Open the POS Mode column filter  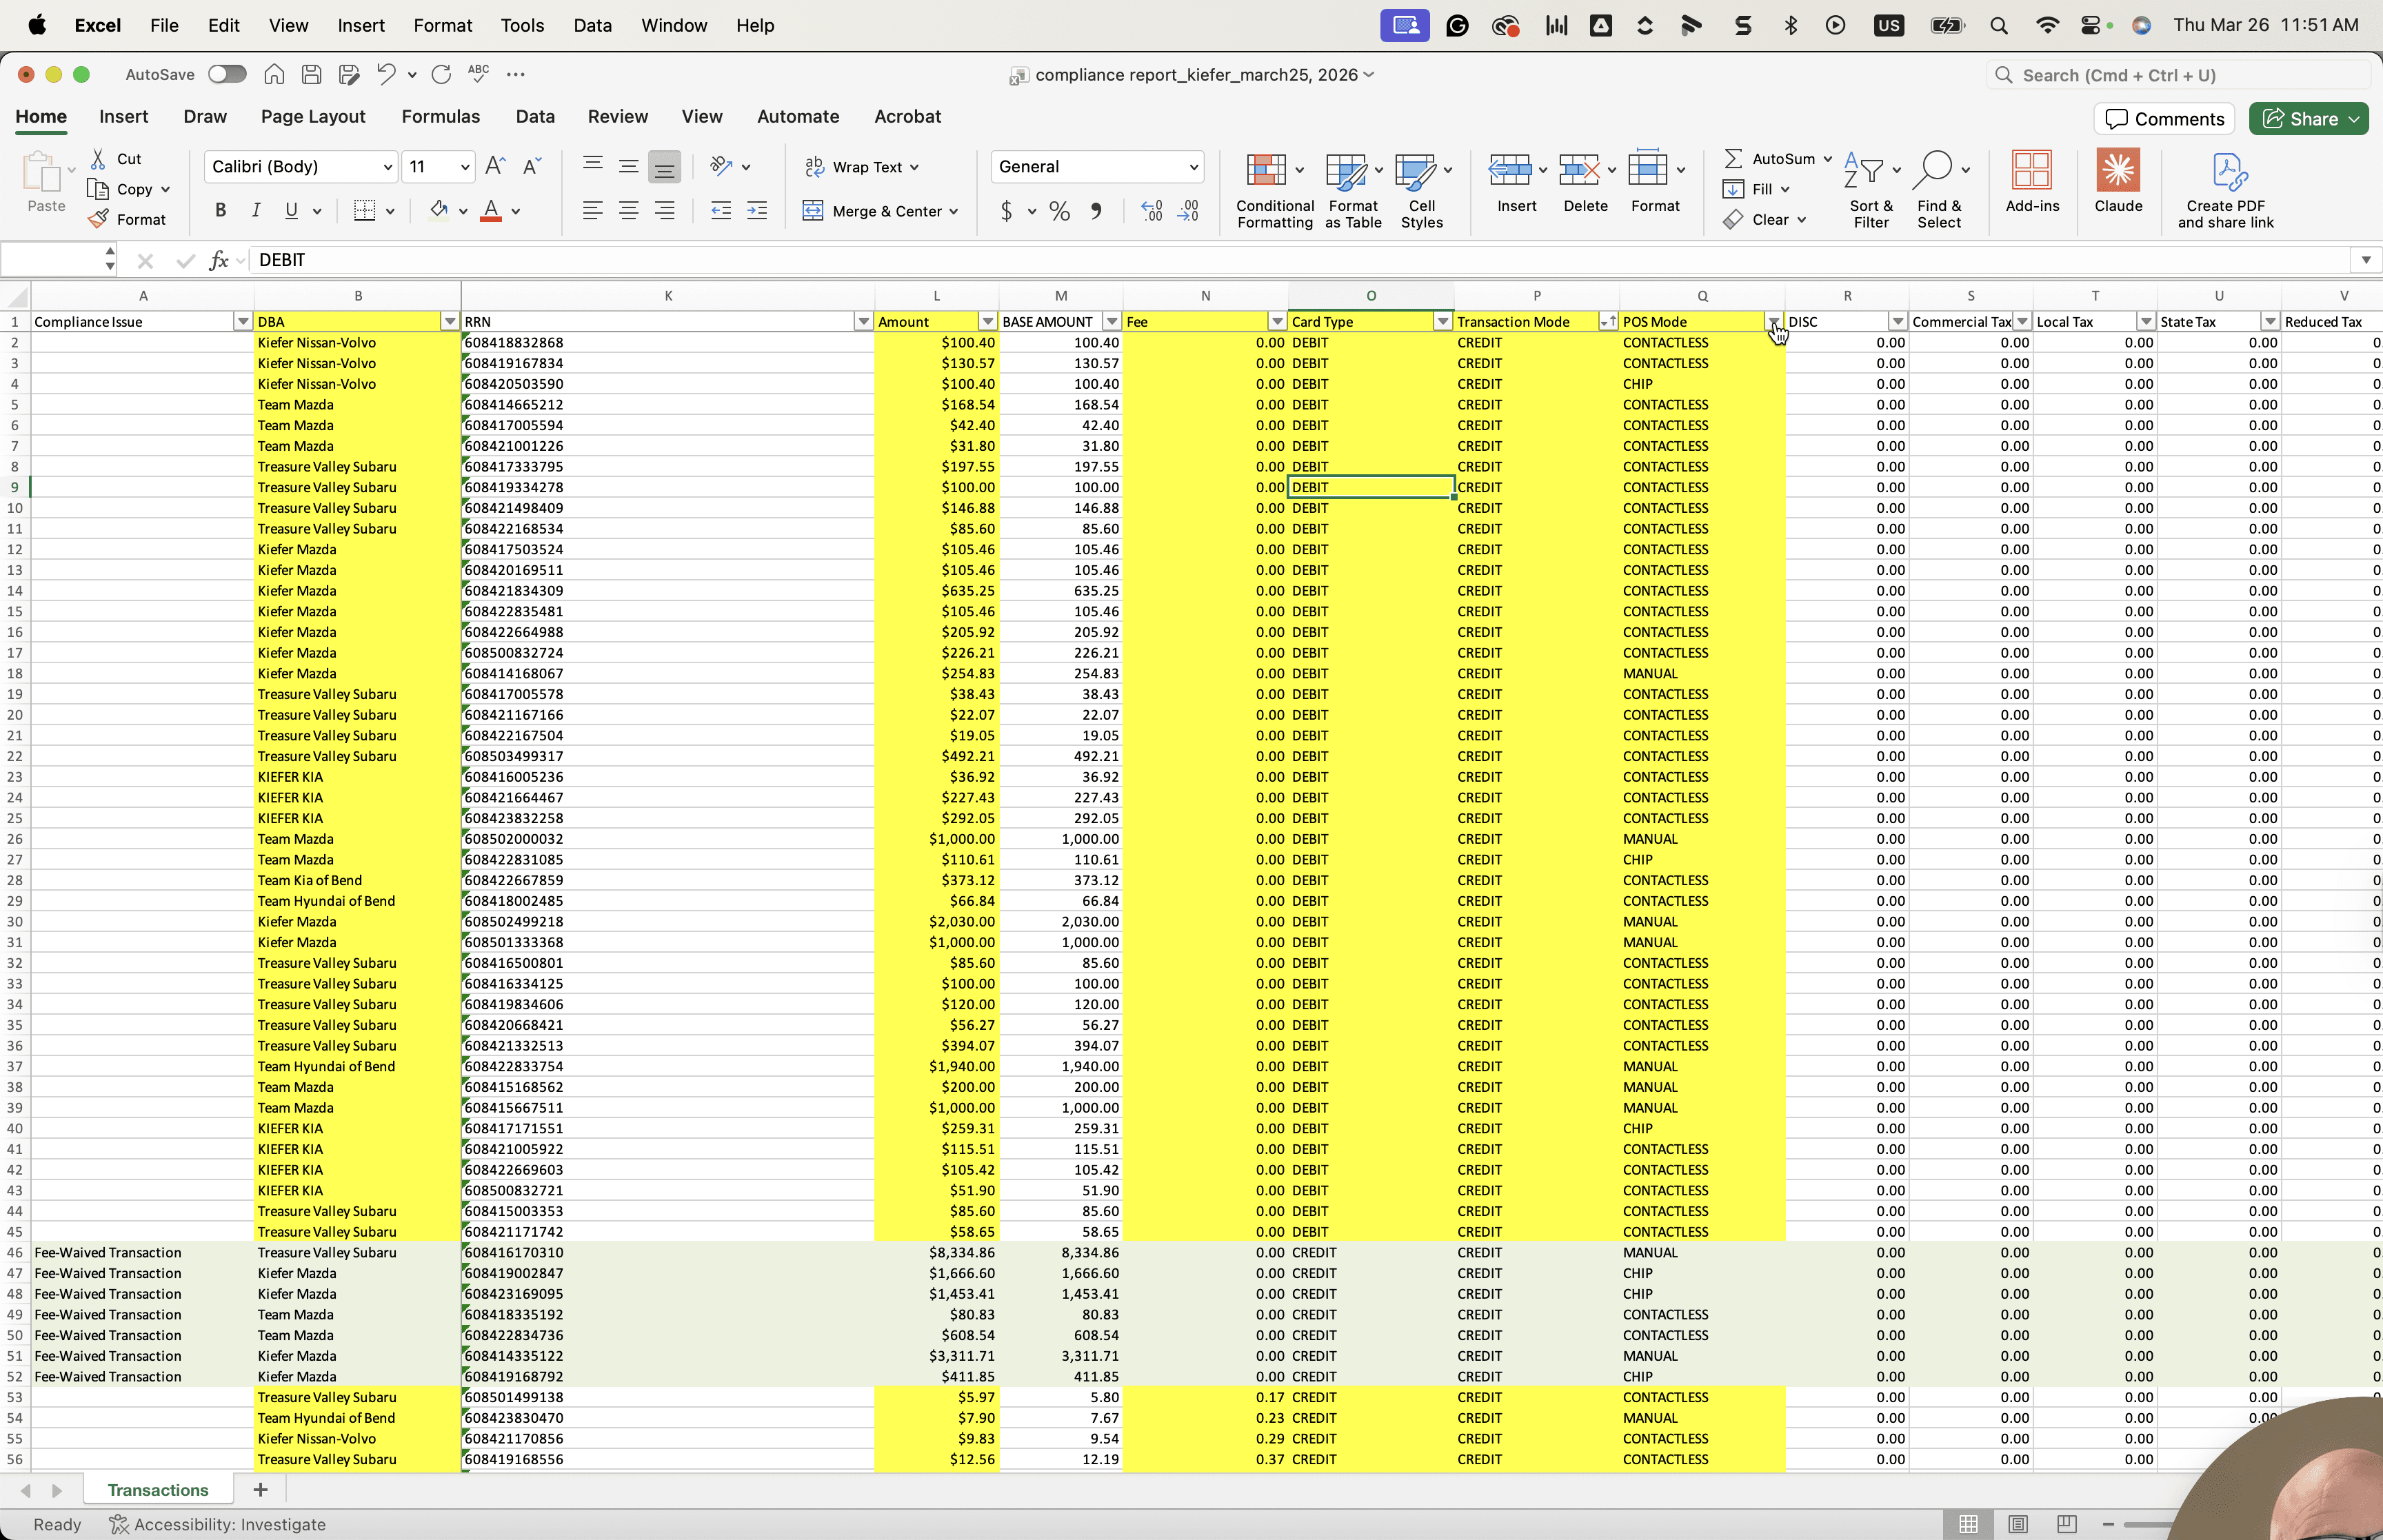[x=1773, y=321]
